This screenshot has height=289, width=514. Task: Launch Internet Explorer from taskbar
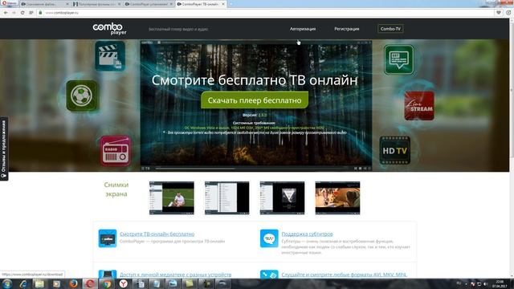(23, 283)
